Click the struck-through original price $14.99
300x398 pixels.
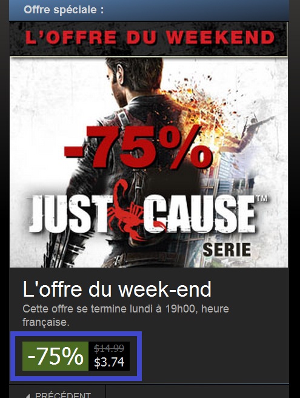109,348
